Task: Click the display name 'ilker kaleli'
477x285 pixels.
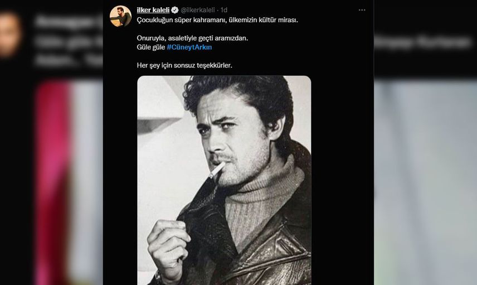Action: click(x=153, y=10)
